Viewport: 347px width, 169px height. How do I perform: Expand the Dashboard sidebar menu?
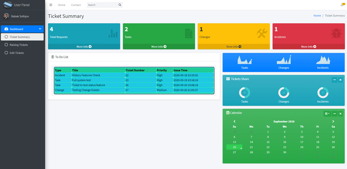pyautogui.click(x=22, y=29)
